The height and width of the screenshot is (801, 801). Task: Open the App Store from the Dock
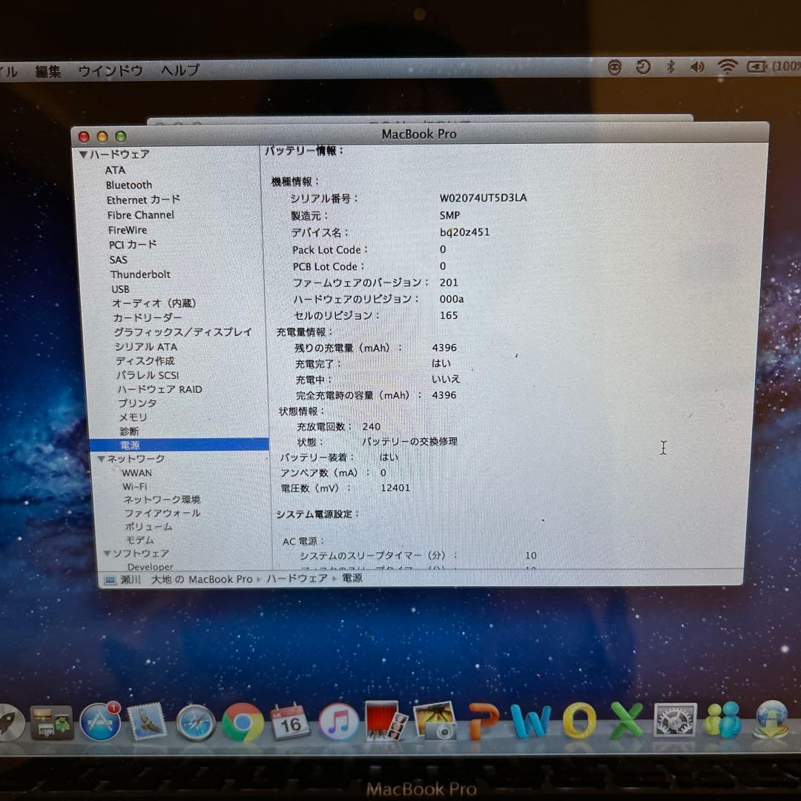point(100,723)
